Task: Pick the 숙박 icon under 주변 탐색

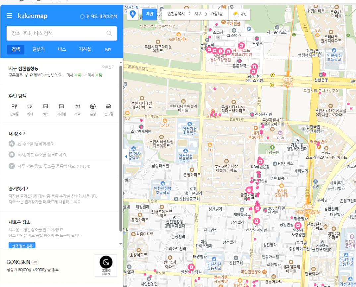Action: pos(77,107)
